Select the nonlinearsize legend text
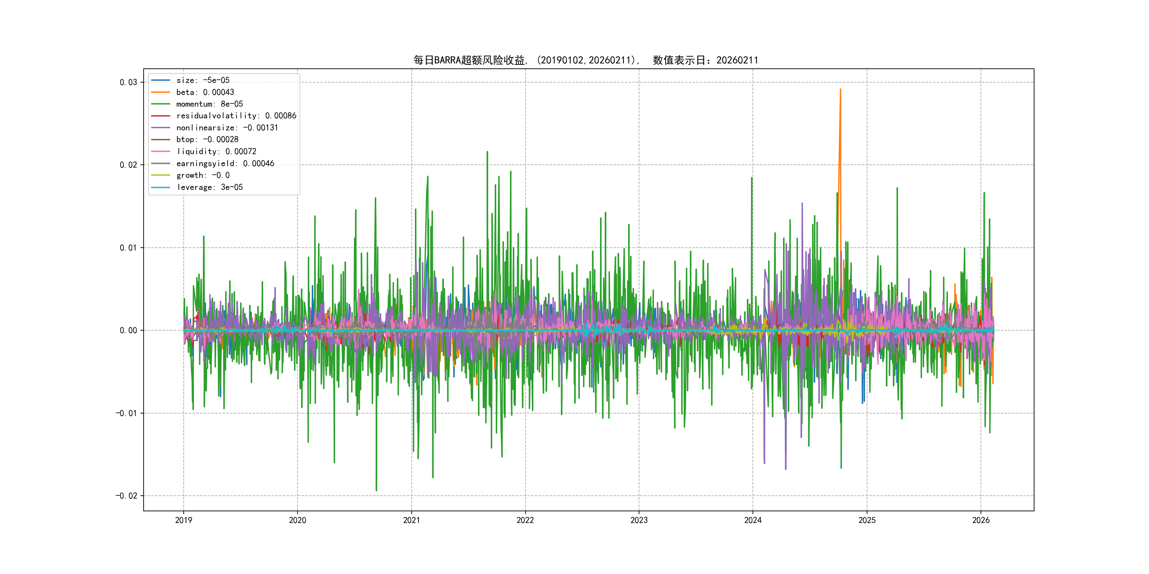 pyautogui.click(x=227, y=128)
